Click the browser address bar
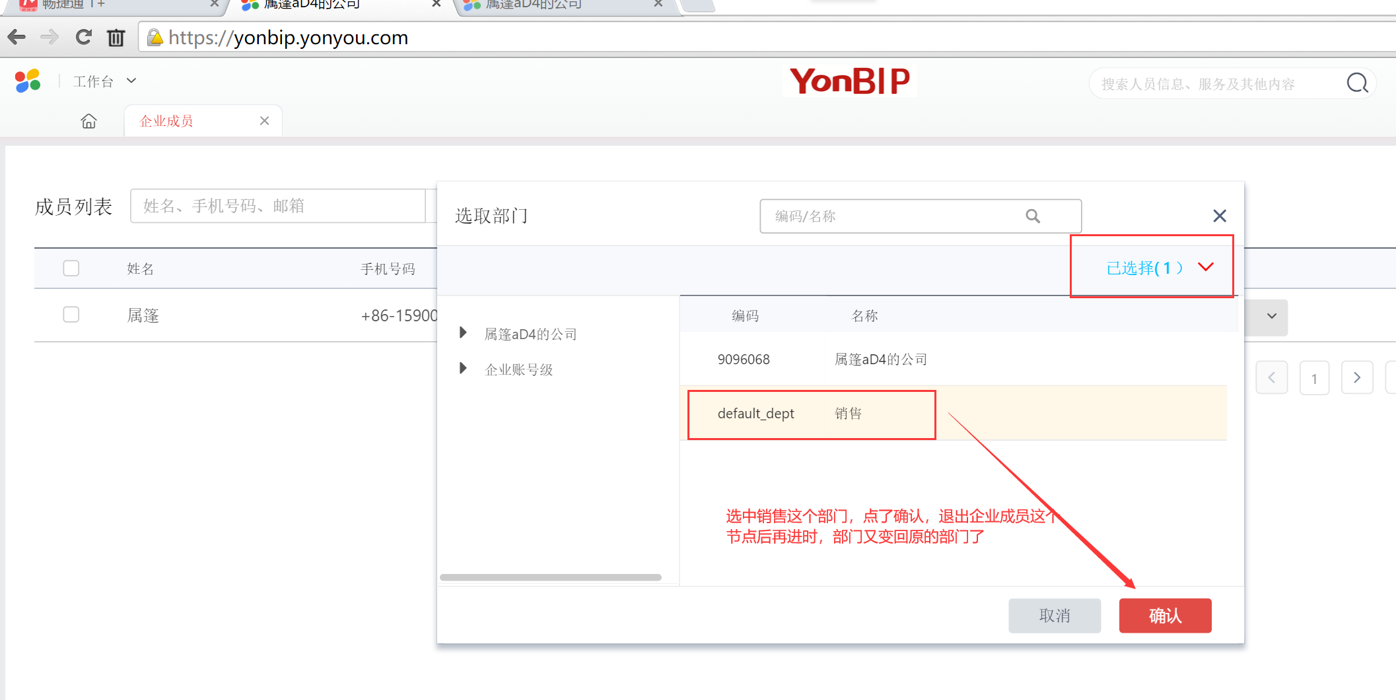 click(x=766, y=38)
